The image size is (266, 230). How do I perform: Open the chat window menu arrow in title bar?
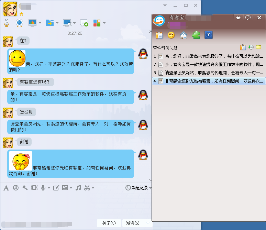pyautogui.click(x=165, y=6)
